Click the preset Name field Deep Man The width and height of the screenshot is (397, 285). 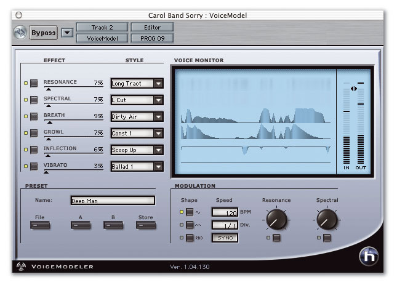111,200
